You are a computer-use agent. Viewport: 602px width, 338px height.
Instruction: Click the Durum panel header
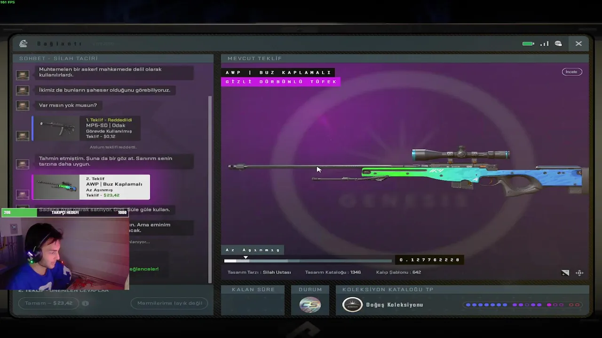click(310, 290)
